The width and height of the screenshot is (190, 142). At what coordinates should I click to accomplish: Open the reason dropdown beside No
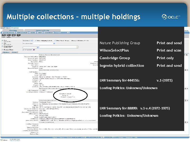(39, 43)
